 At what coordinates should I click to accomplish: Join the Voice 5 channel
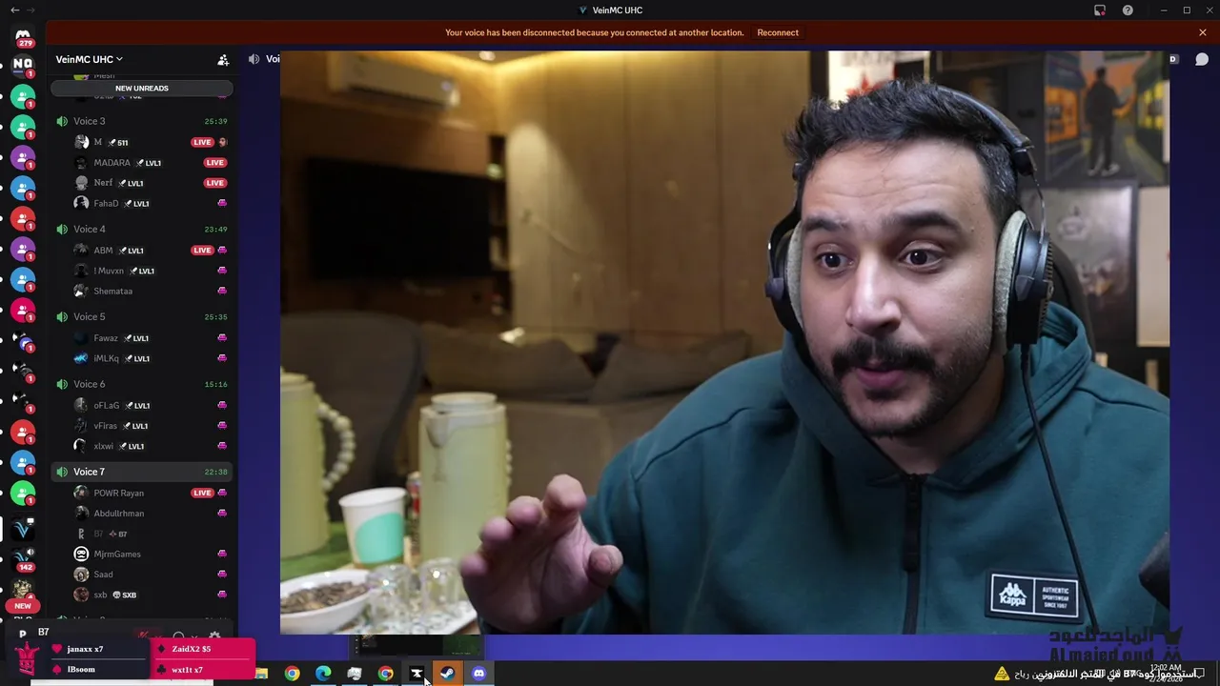tap(141, 316)
